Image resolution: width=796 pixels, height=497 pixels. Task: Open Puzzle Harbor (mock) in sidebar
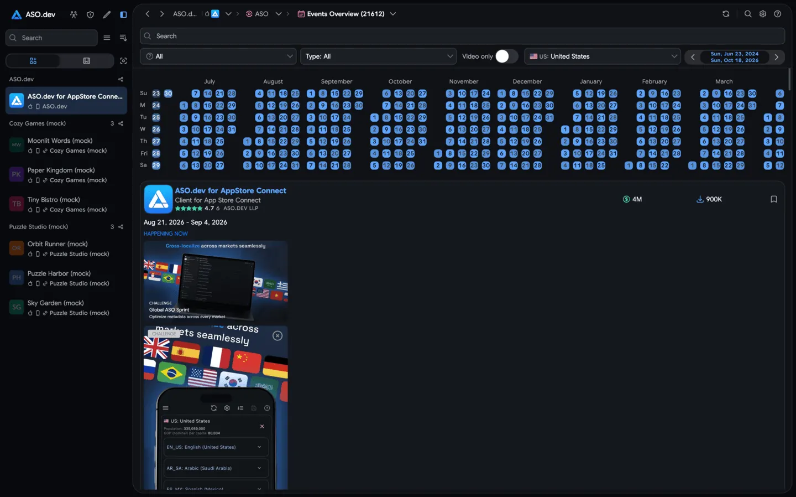(66, 278)
